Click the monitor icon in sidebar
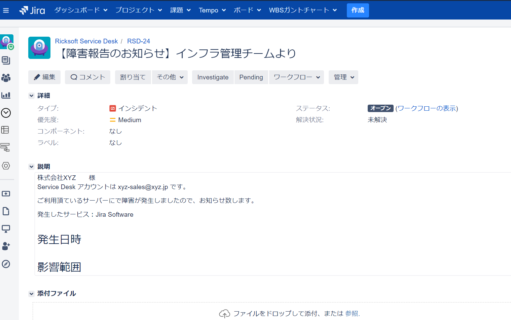This screenshot has width=511, height=320. pos(6,229)
